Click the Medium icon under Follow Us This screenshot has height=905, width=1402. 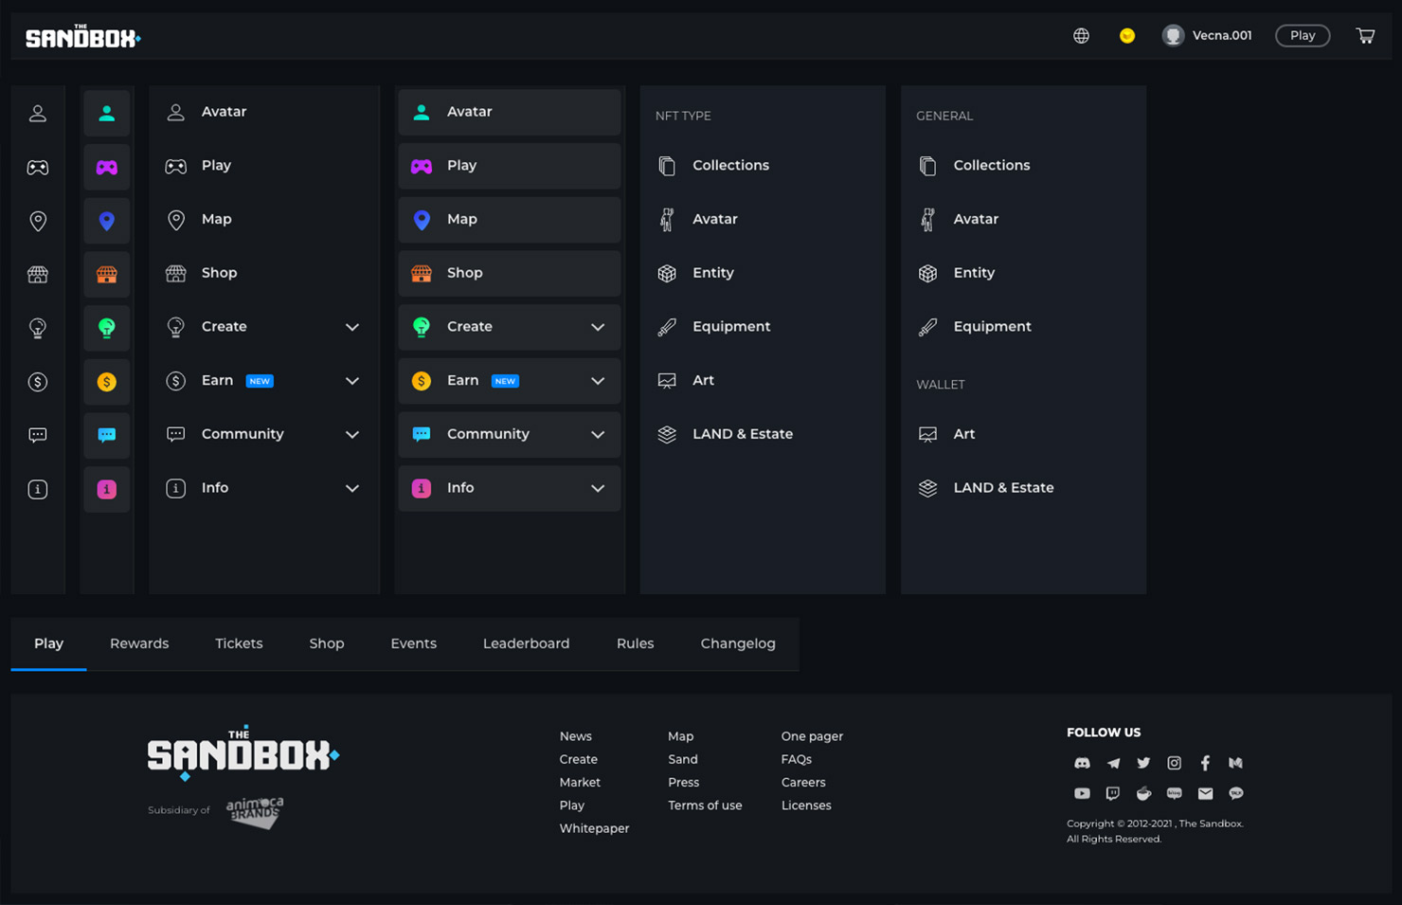(1235, 763)
